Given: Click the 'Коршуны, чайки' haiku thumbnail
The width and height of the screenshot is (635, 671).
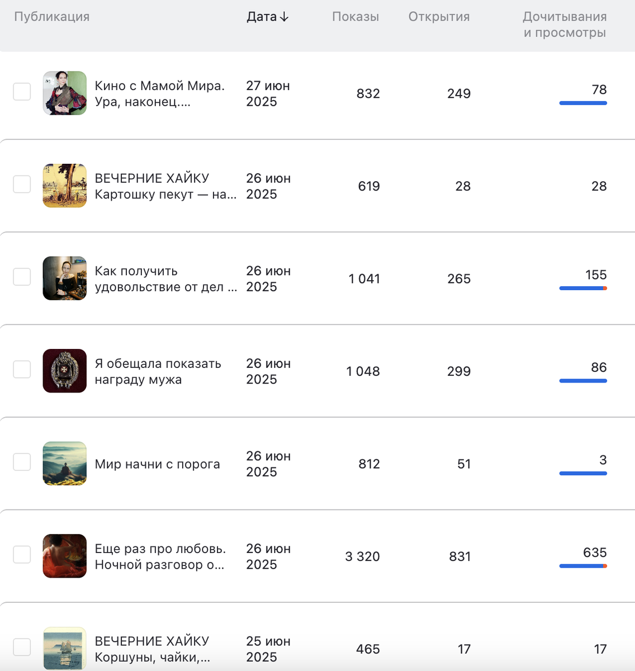Looking at the screenshot, I should click(x=65, y=648).
